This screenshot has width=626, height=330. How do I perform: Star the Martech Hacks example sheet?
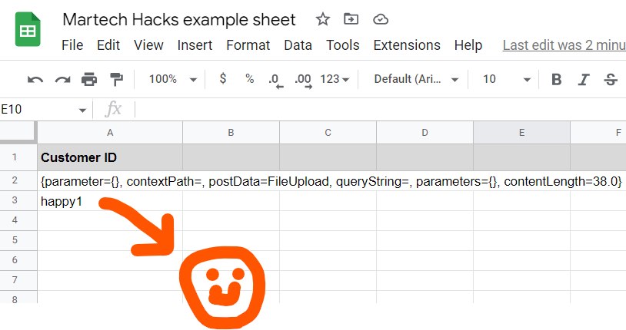322,19
